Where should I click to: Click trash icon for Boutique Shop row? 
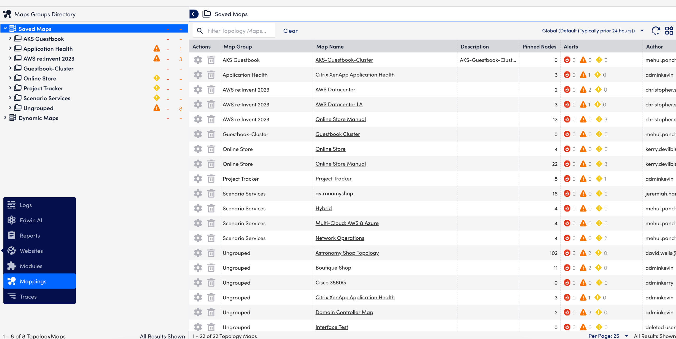click(x=211, y=268)
